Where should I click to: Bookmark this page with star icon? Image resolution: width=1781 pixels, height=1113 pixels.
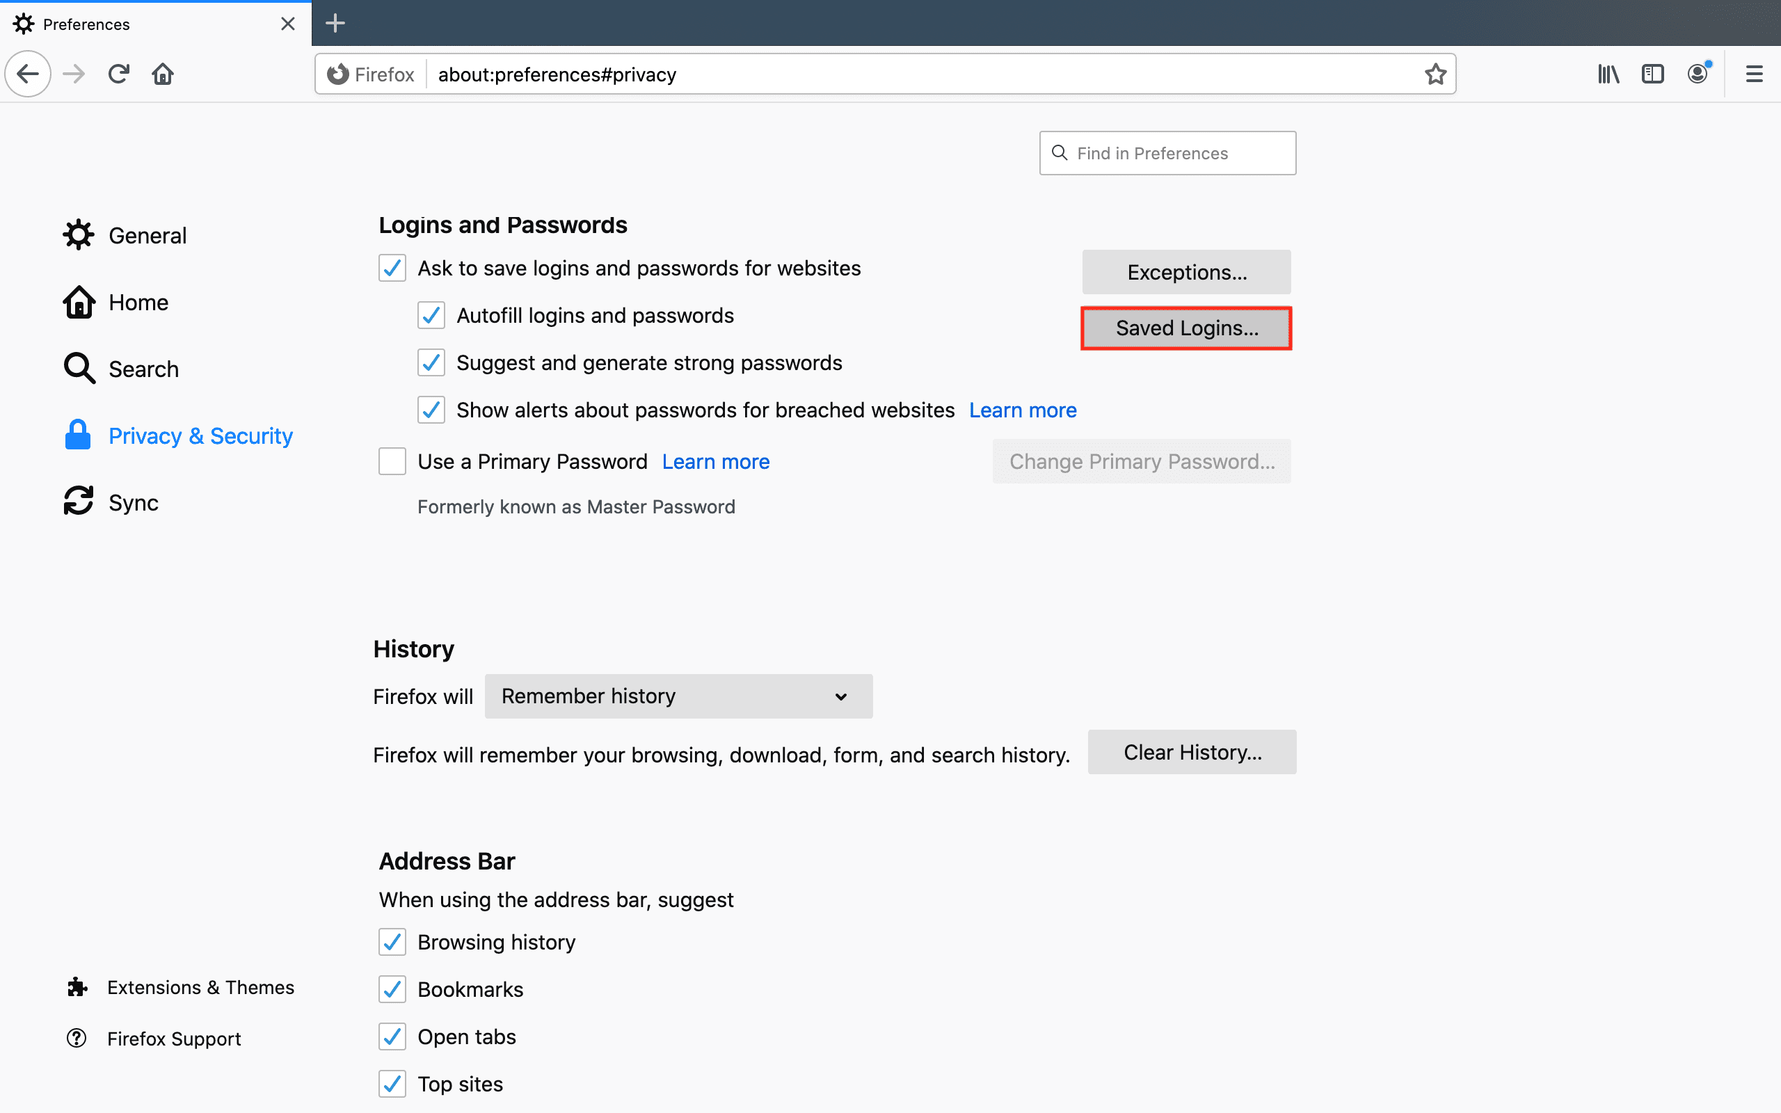click(1435, 74)
